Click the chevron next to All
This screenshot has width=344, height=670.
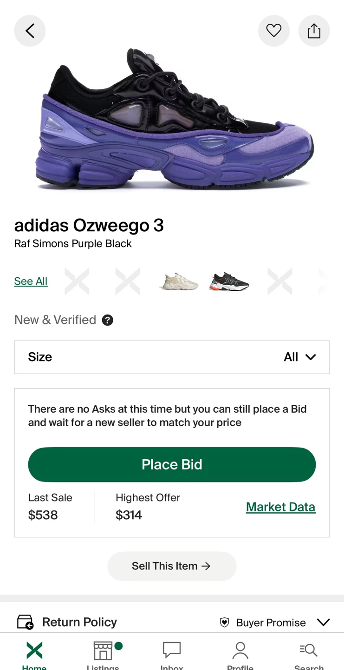tap(311, 357)
